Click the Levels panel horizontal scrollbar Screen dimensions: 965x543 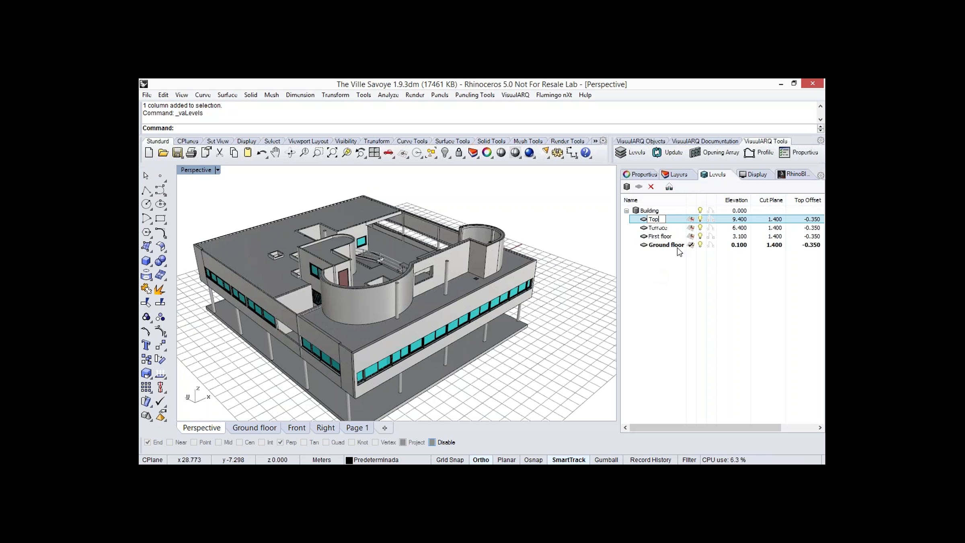coord(705,428)
